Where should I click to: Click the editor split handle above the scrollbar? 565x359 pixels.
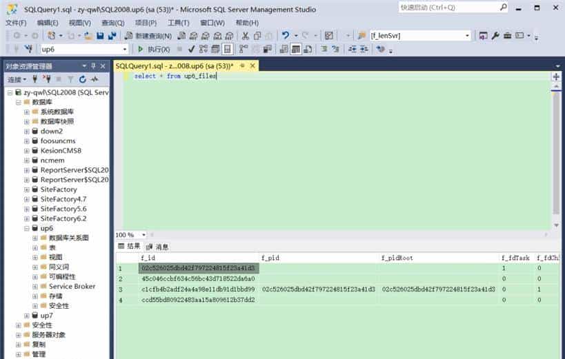point(556,76)
